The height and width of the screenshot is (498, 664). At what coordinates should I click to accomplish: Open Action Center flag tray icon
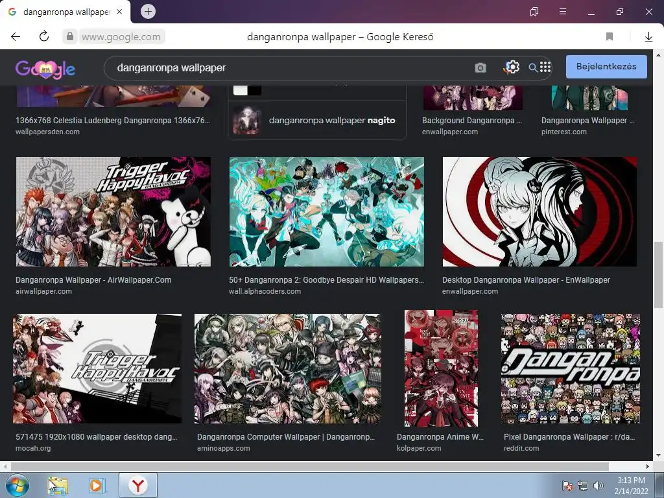567,486
